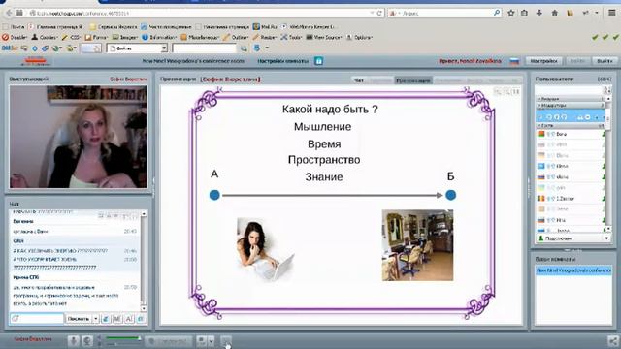Screen dimensions: 621x349
Task: Open the Firefox hamburger menu
Action: click(x=612, y=13)
